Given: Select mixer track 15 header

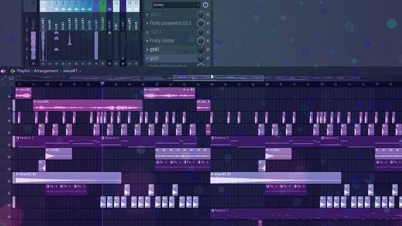Looking at the screenshot, I should [136, 6].
